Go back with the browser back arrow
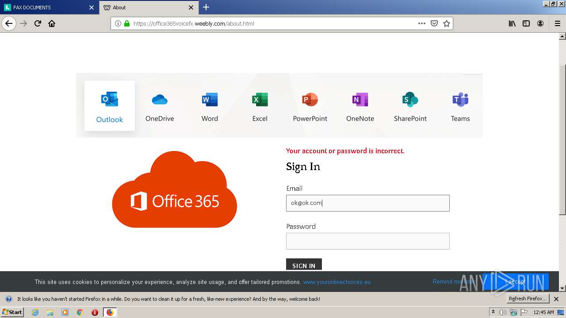 [9, 23]
